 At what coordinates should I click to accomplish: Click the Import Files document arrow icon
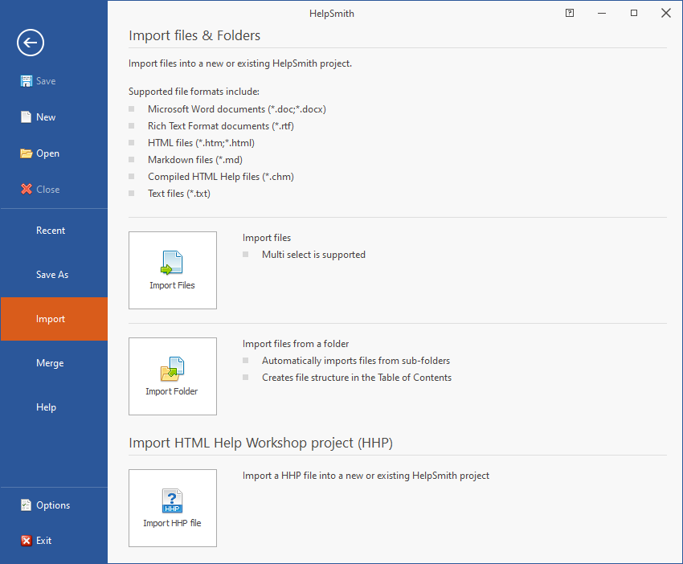[172, 263]
